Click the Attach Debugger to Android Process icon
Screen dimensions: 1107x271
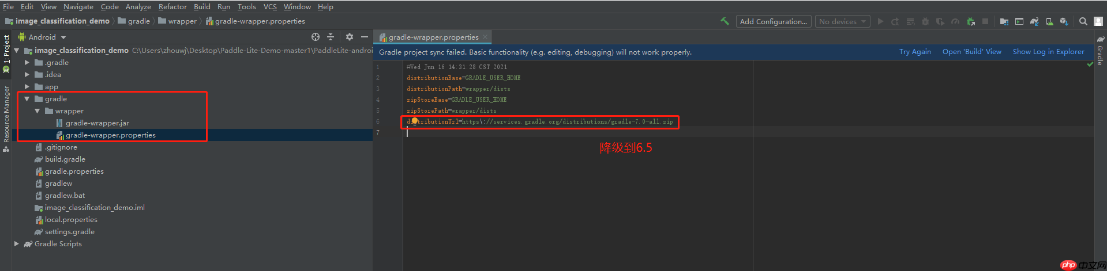[971, 21]
